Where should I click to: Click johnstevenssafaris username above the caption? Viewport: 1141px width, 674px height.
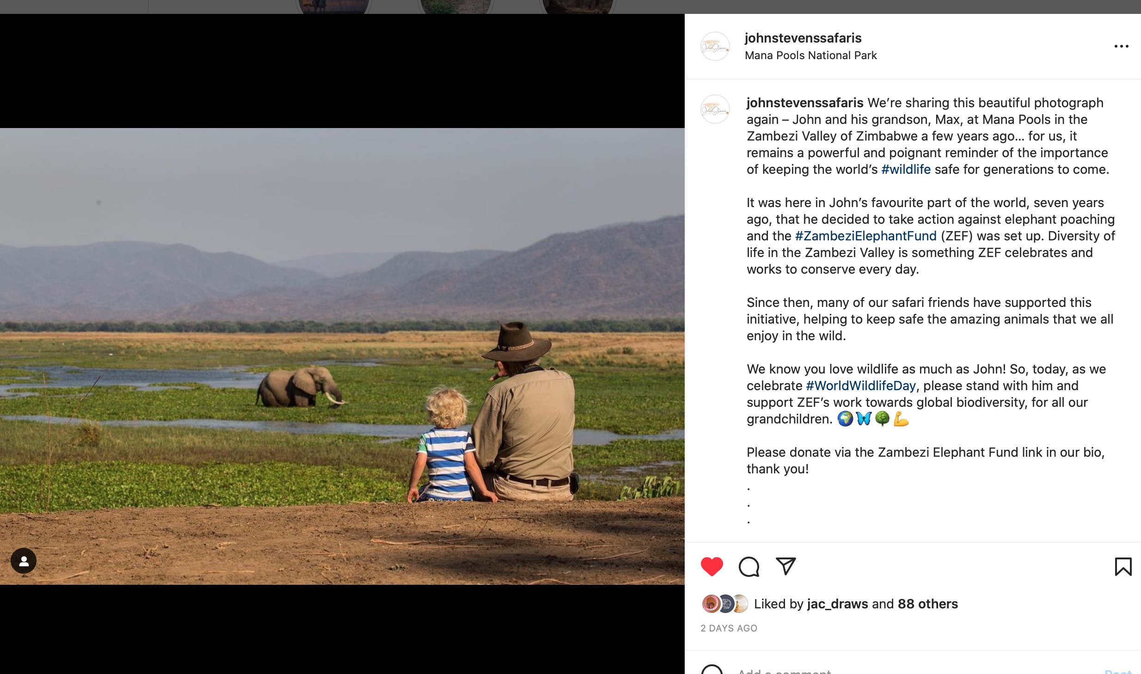click(804, 103)
